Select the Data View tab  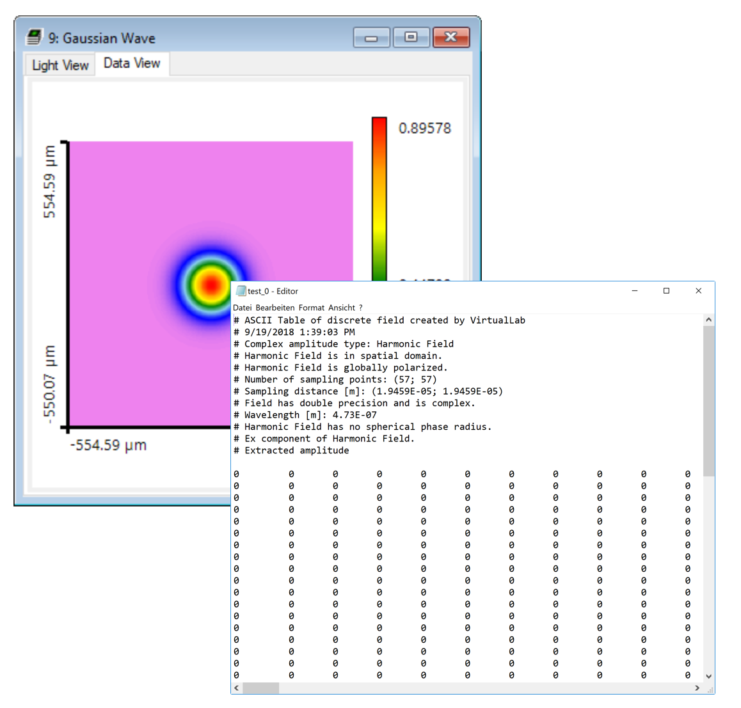pos(132,63)
